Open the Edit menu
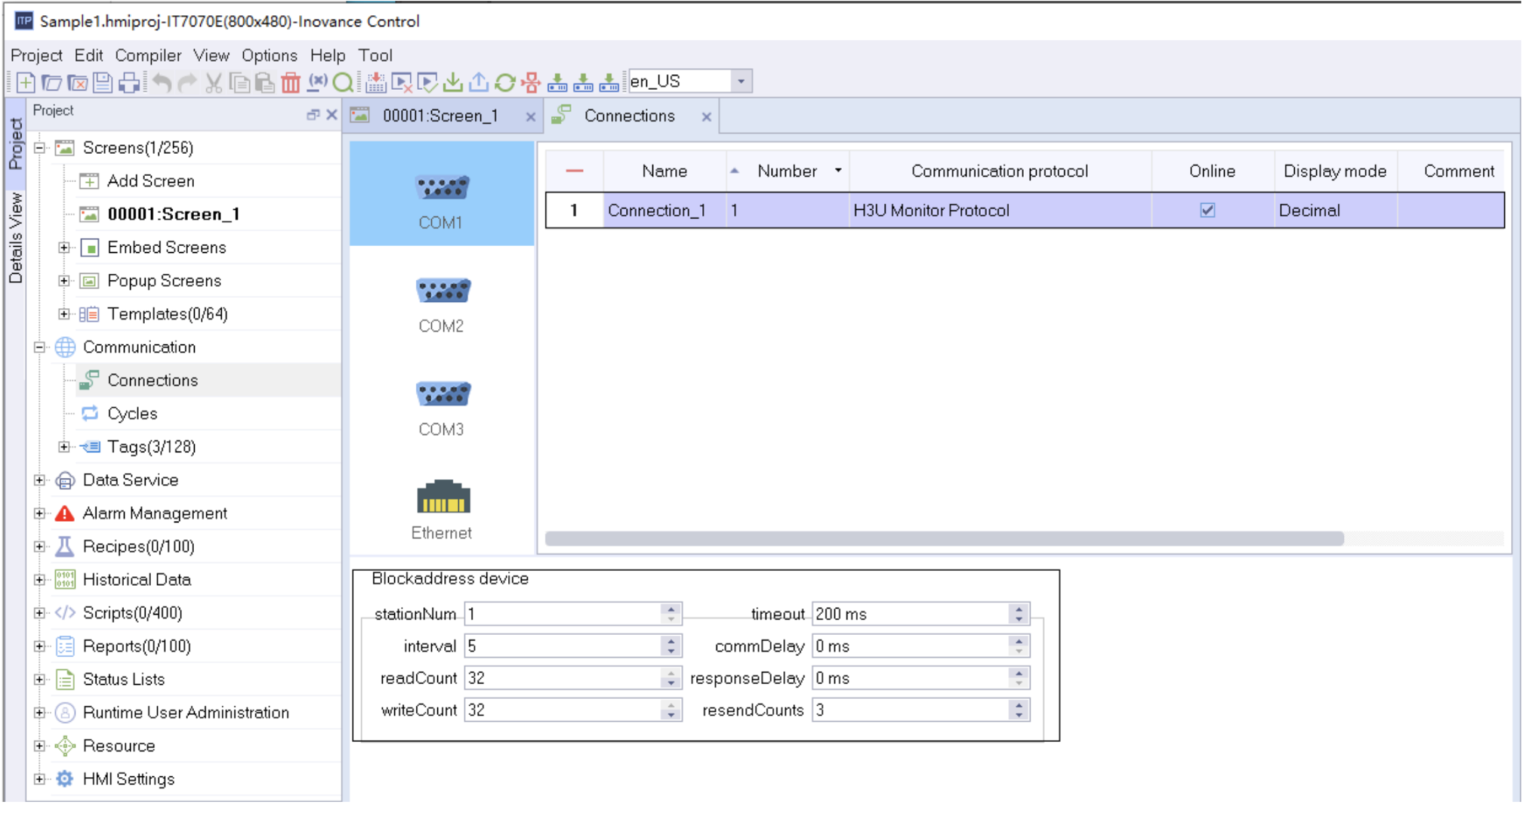The width and height of the screenshot is (1523, 829). 88,56
